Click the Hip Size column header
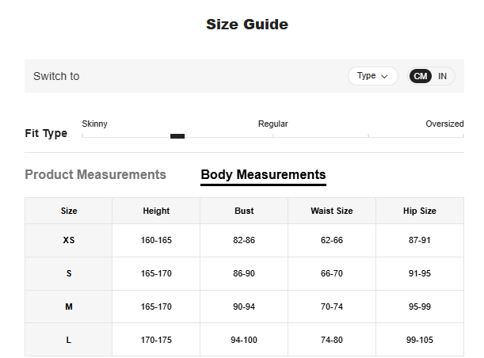 point(419,211)
